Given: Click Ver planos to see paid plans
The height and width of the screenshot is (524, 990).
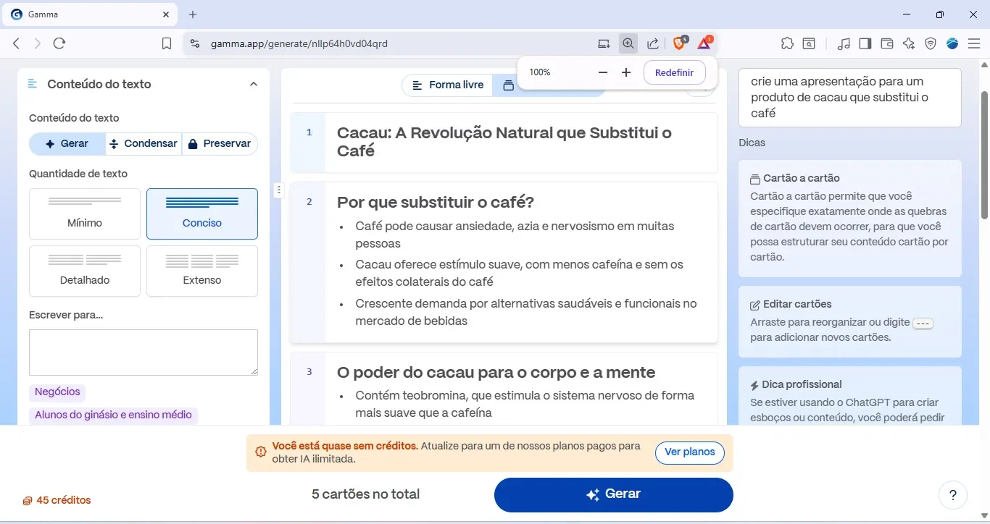Looking at the screenshot, I should point(690,452).
